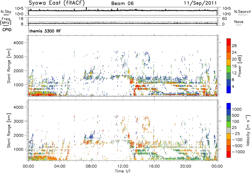Viewport: 251px width, 173px height.
Task: Click the "Nave" legend label
Action: pos(239,22)
